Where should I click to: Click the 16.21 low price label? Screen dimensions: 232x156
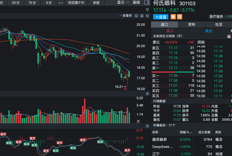coord(119,87)
